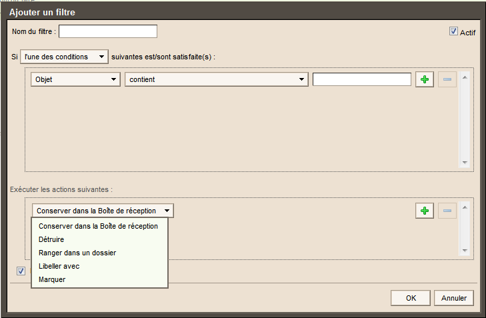
Task: Open the "l'une des conditions" dropdown
Action: (x=64, y=57)
